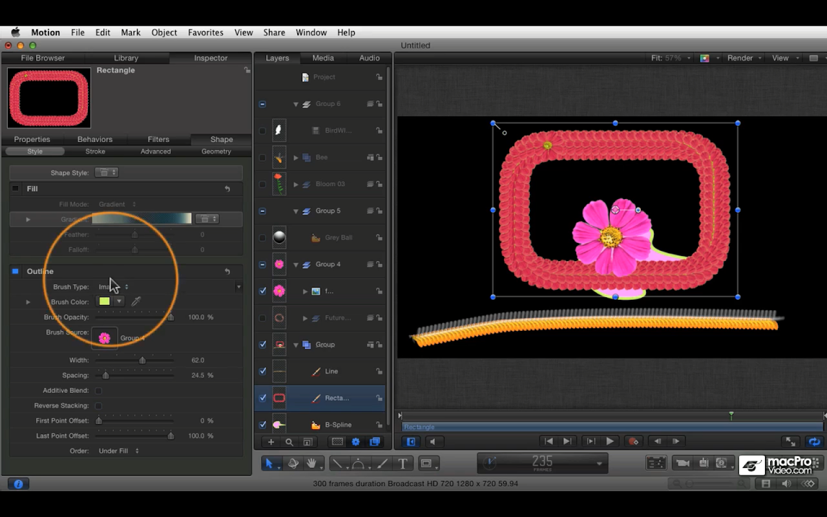Click the Record animation button
The width and height of the screenshot is (827, 517).
pyautogui.click(x=633, y=441)
